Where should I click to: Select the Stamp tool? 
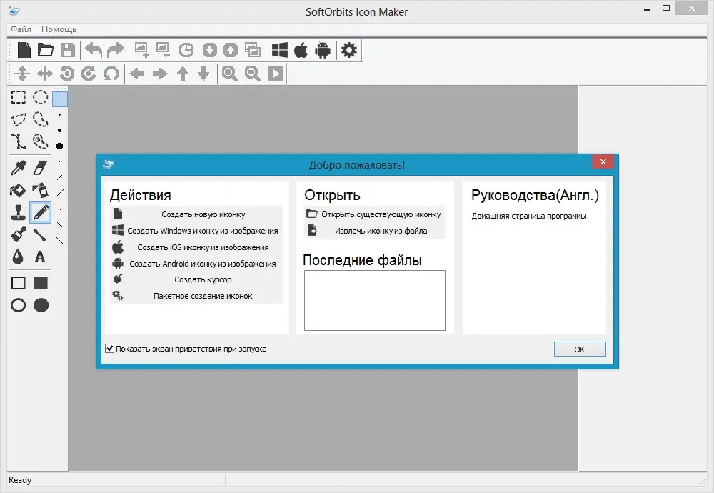(17, 212)
